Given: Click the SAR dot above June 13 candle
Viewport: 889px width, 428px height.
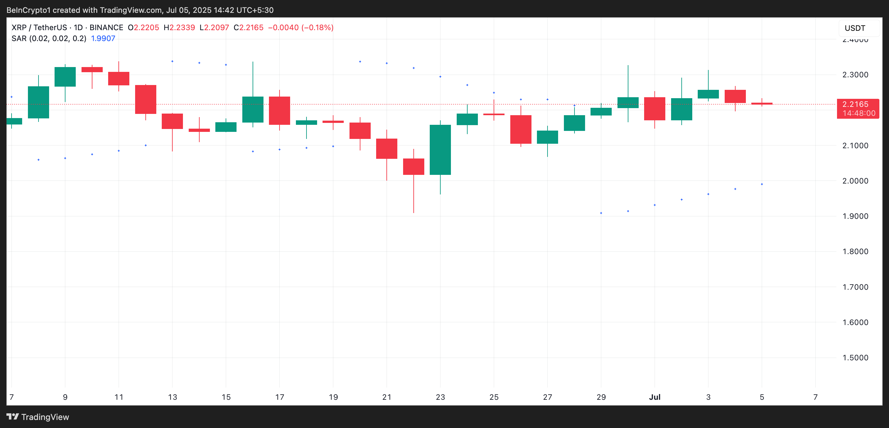Looking at the screenshot, I should coord(172,61).
